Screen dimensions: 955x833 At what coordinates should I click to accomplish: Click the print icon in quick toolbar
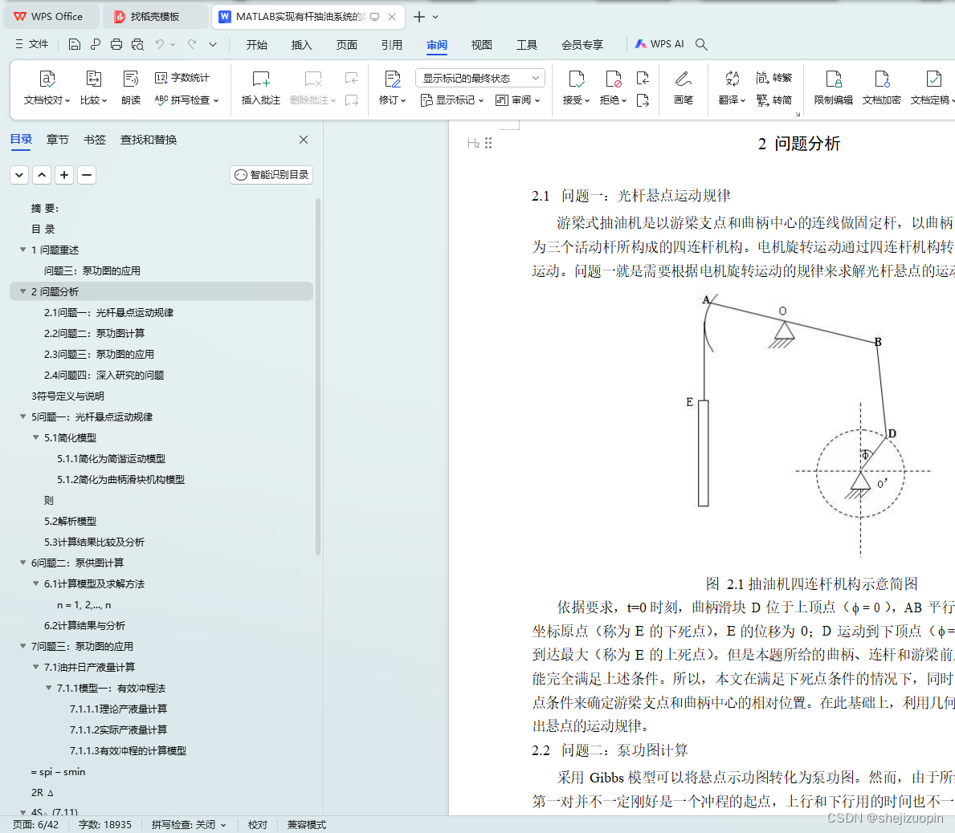coord(116,44)
